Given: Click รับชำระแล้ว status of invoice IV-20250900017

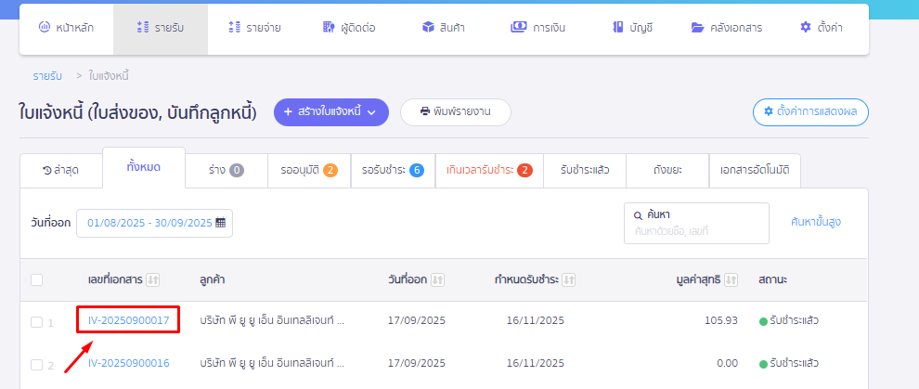Looking at the screenshot, I should pos(789,320).
